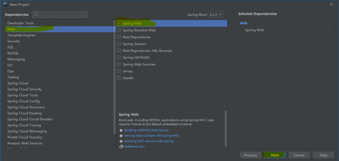Open Spring Cloud Security category
The width and height of the screenshot is (339, 161).
click(60, 89)
